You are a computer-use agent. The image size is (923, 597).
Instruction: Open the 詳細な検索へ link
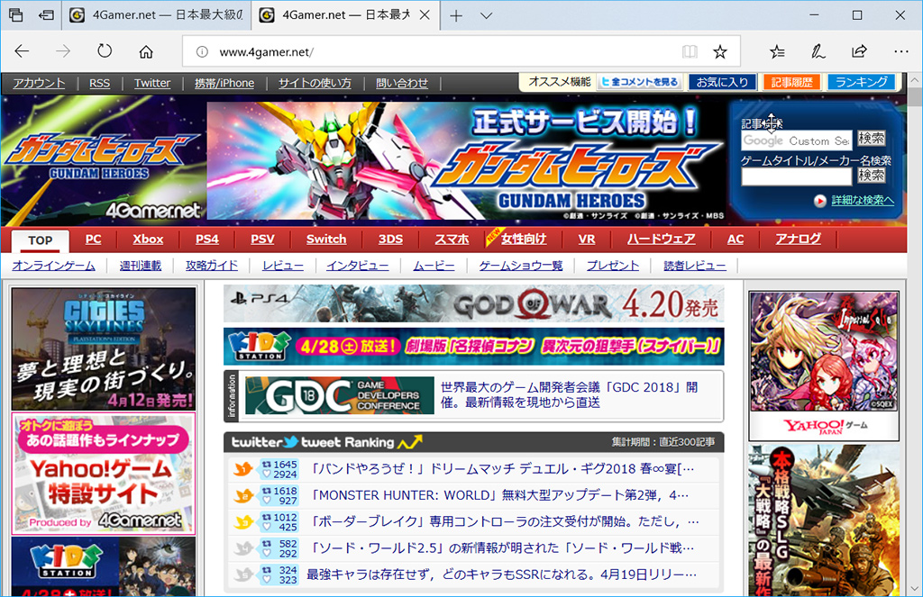pos(863,201)
